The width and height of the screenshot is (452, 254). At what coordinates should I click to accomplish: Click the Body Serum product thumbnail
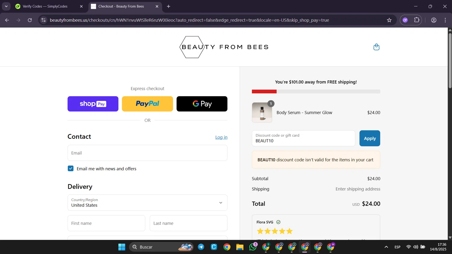(x=262, y=112)
